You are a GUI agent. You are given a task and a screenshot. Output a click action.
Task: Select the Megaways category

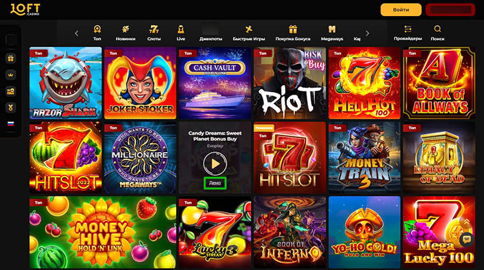pyautogui.click(x=332, y=33)
